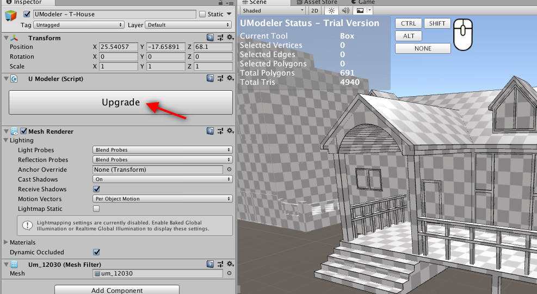This screenshot has width=537, height=294.
Task: Click the CTRL button
Action: (x=408, y=23)
